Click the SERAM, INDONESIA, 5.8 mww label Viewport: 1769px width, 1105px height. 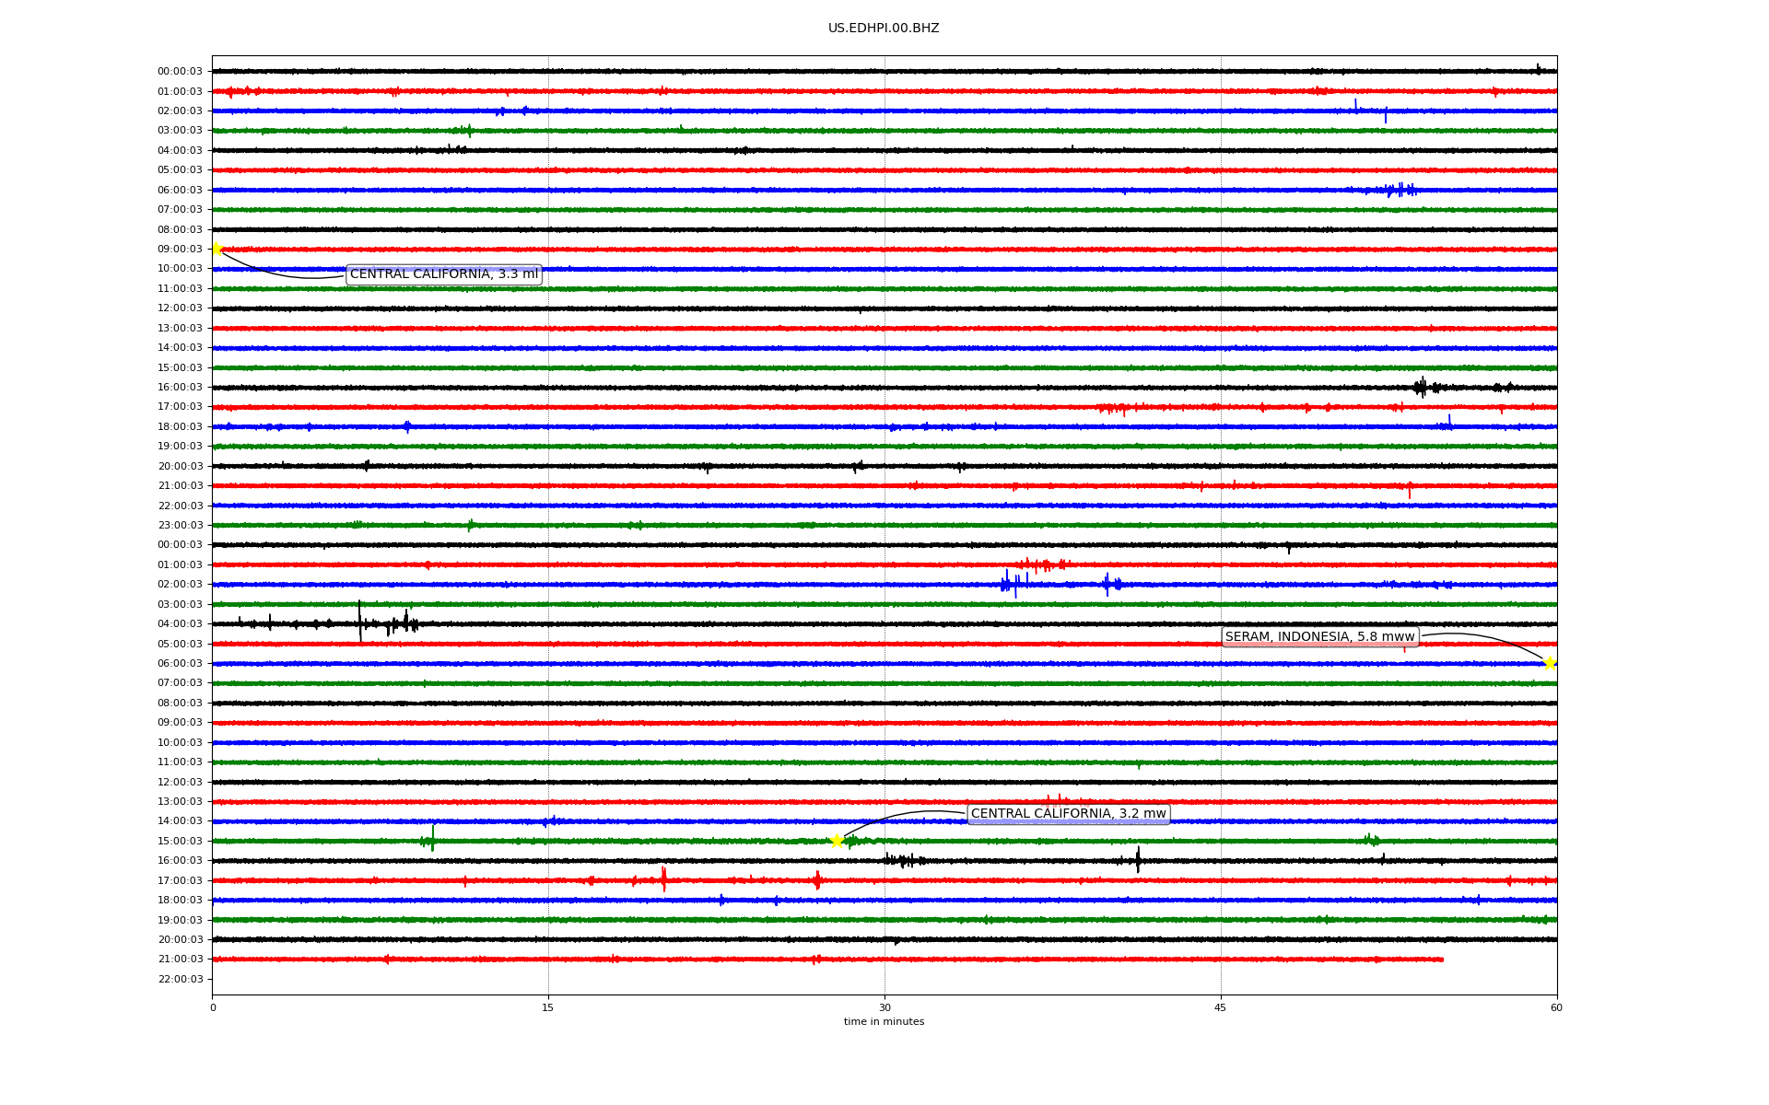pos(1319,636)
